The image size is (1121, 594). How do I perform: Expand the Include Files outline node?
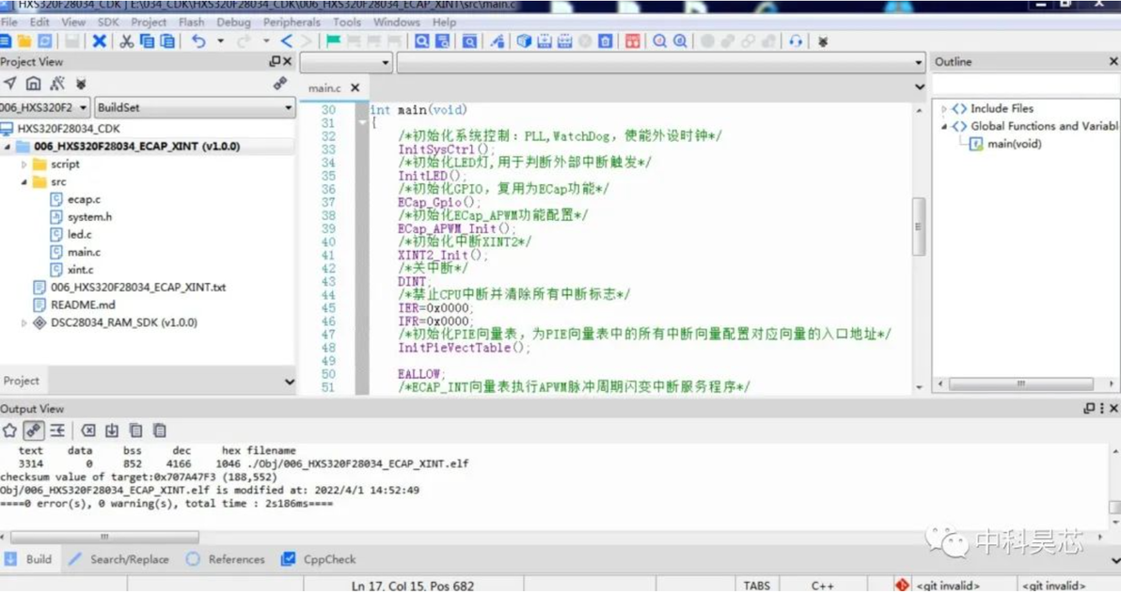coord(943,109)
